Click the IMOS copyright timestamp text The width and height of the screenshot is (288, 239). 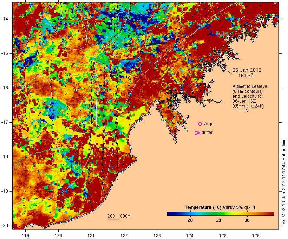(x=284, y=181)
